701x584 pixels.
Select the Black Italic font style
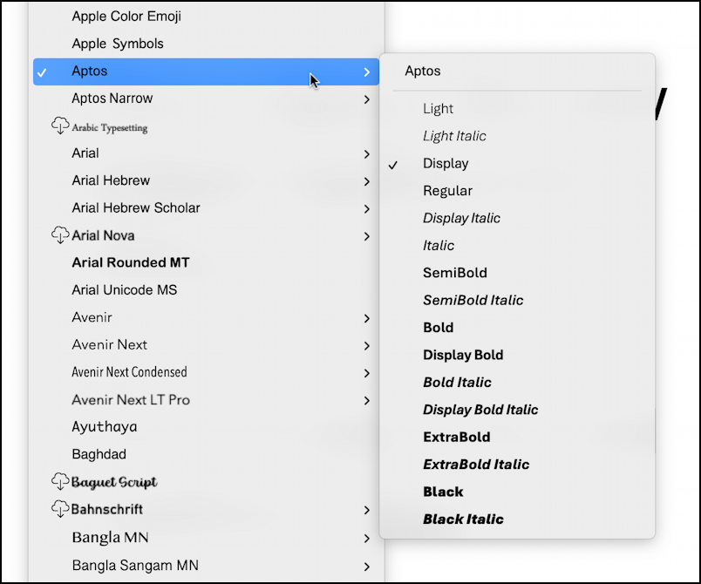[463, 519]
